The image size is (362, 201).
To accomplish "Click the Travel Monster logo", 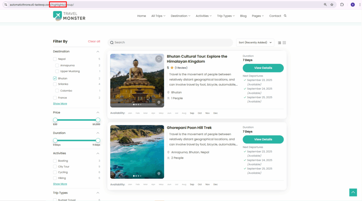I will pos(69,16).
